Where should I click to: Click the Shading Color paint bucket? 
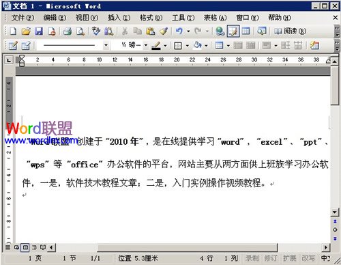(197, 46)
